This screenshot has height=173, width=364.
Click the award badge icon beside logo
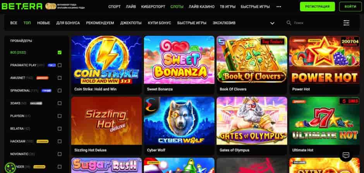[51, 6]
